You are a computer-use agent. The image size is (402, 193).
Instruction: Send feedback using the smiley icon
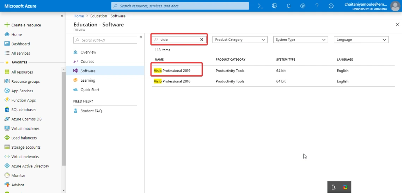click(x=331, y=6)
